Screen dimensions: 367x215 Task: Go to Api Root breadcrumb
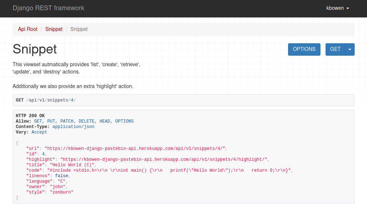(28, 29)
